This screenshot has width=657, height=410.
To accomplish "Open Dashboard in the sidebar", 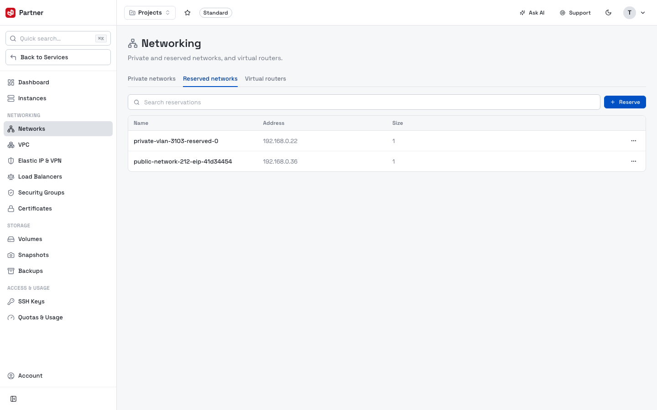I will (x=58, y=82).
